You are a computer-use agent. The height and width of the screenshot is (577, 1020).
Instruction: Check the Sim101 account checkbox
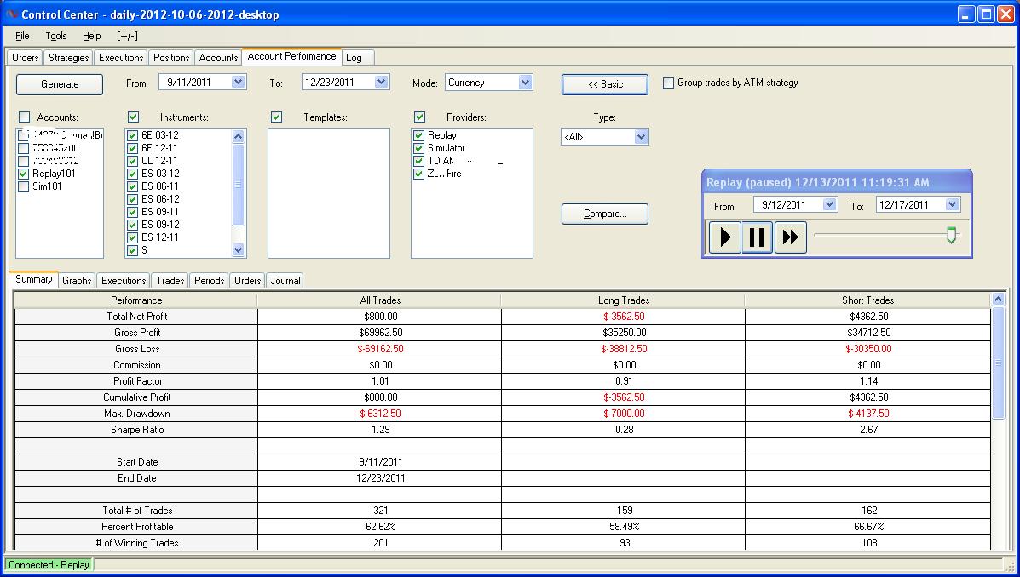(x=24, y=186)
